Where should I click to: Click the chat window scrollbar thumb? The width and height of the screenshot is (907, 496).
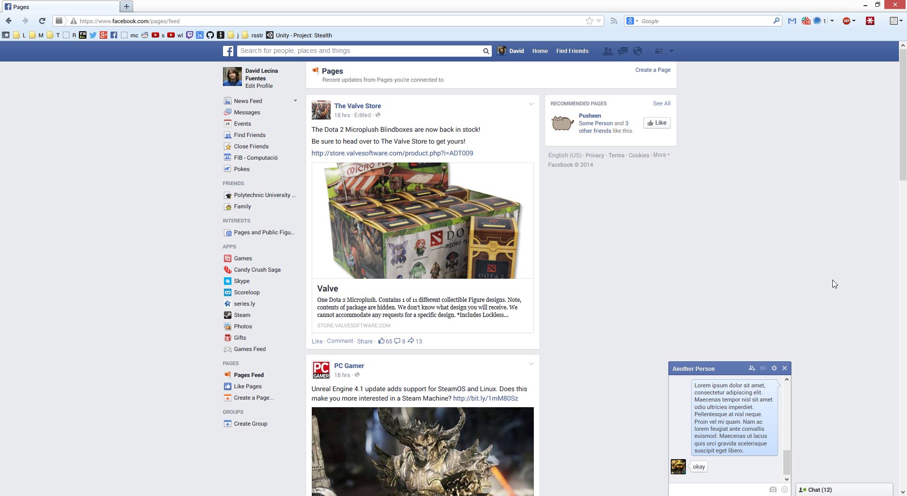pos(787,462)
